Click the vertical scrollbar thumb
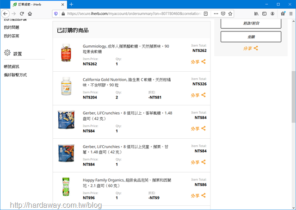The height and width of the screenshot is (210, 296). (x=293, y=97)
